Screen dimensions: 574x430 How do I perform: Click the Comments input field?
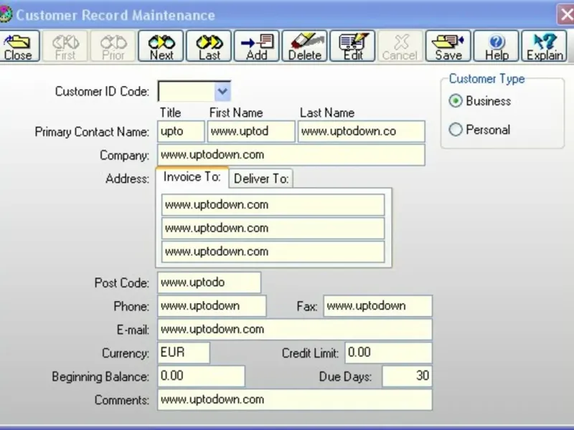(295, 399)
